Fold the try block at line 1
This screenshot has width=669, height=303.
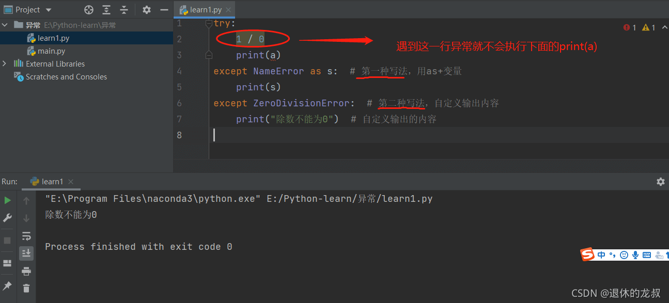point(209,23)
